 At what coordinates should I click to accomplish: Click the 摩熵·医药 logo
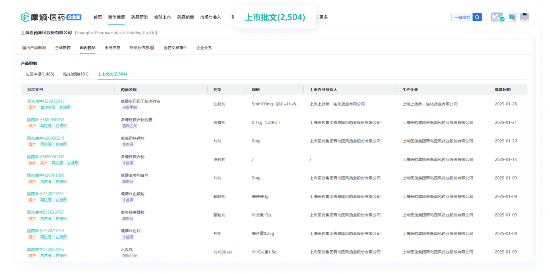(x=43, y=17)
